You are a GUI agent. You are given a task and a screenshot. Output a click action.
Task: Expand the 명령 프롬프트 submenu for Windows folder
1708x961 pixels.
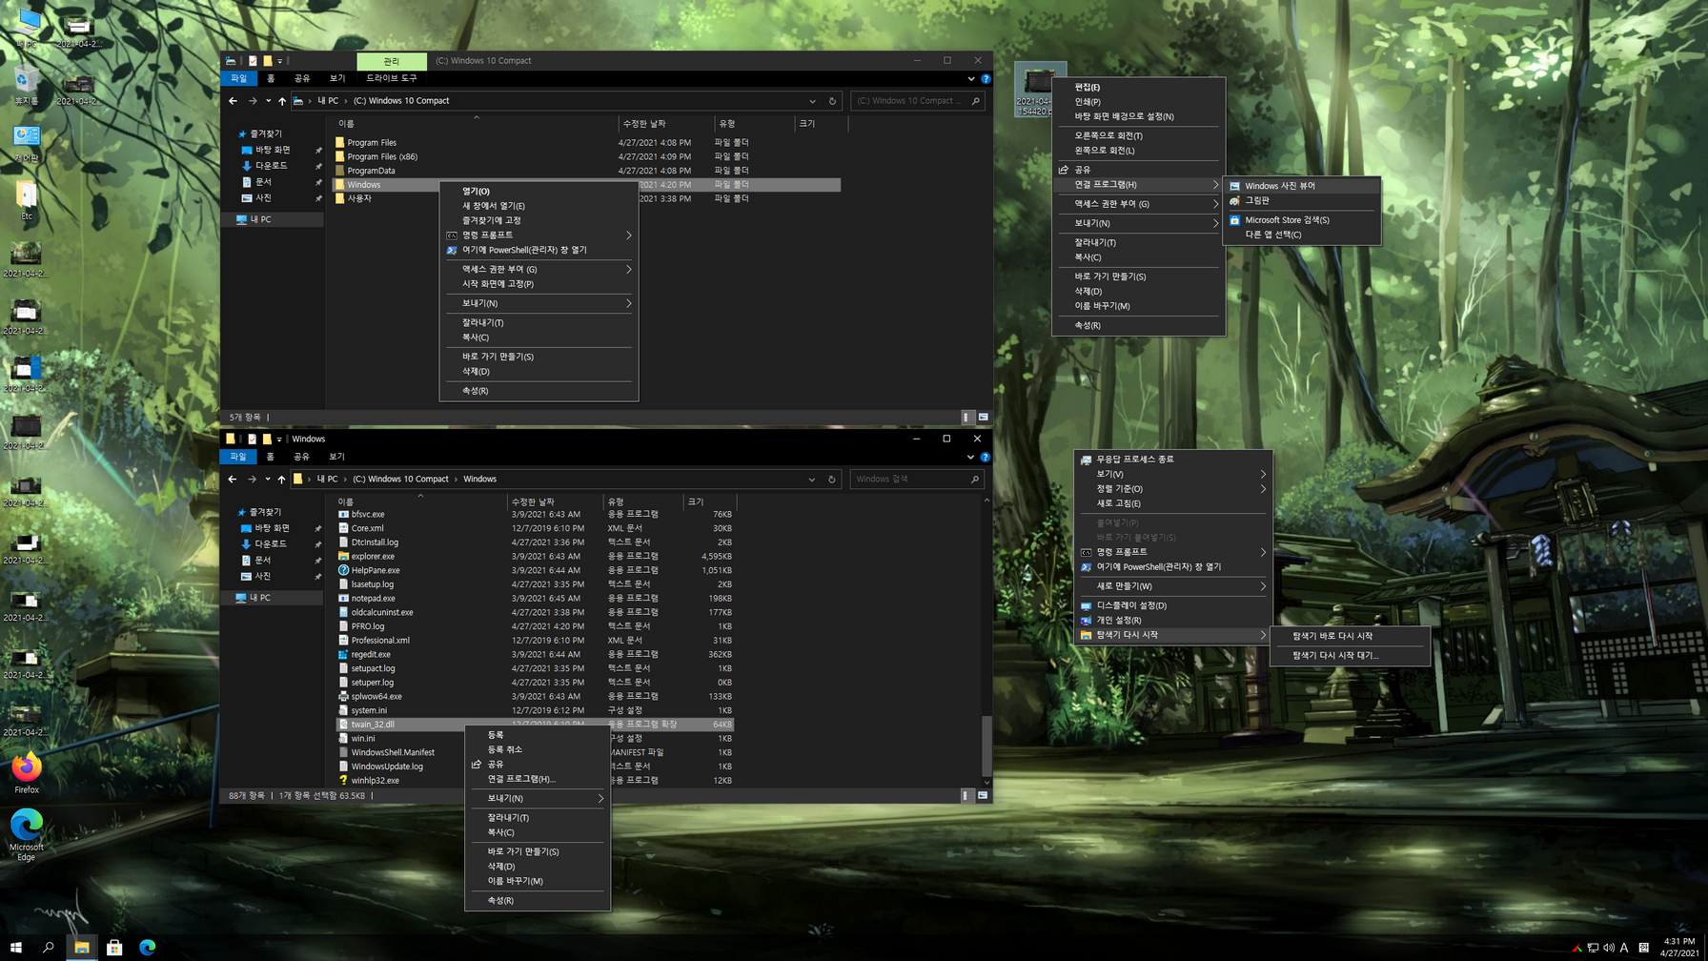(x=539, y=235)
